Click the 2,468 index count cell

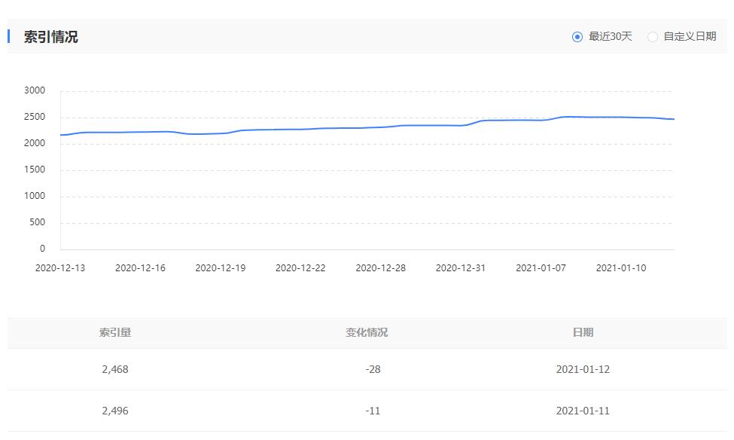pyautogui.click(x=115, y=369)
